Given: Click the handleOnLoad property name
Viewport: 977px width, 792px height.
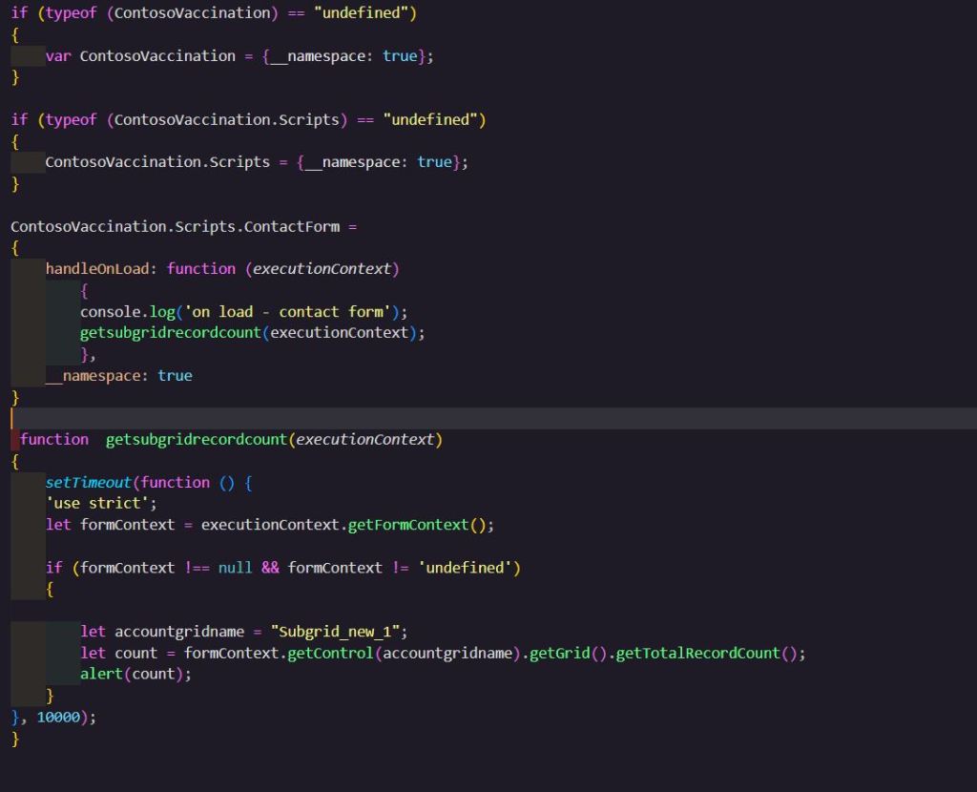Looking at the screenshot, I should pyautogui.click(x=97, y=269).
